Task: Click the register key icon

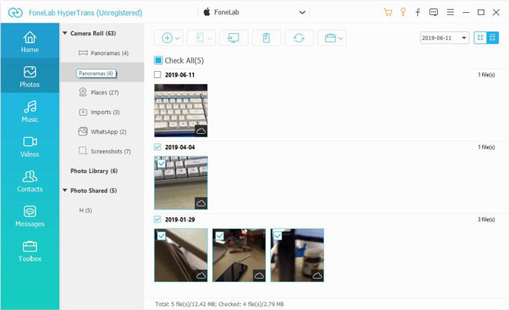Action: pos(403,12)
